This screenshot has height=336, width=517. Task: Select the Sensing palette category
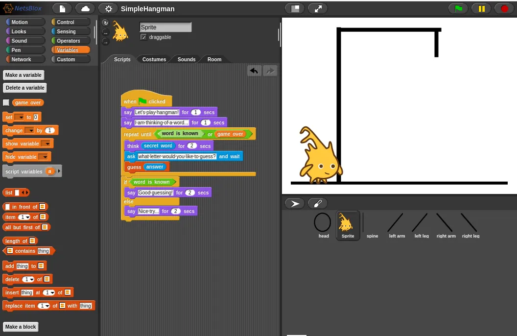pyautogui.click(x=71, y=31)
